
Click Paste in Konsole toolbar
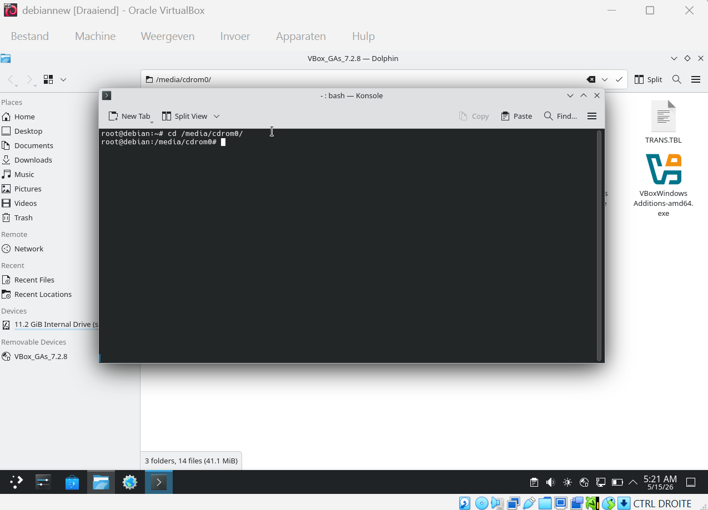coord(516,116)
